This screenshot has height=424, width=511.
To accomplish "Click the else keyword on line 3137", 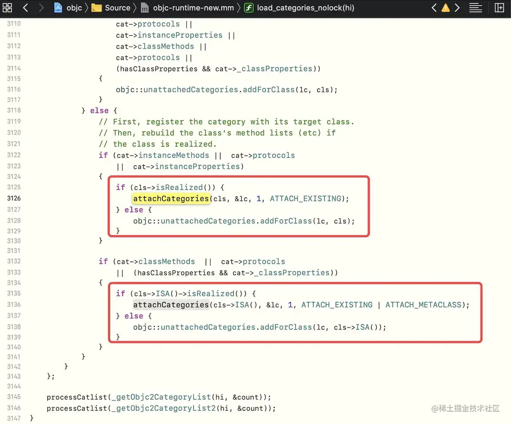I will click(x=134, y=316).
